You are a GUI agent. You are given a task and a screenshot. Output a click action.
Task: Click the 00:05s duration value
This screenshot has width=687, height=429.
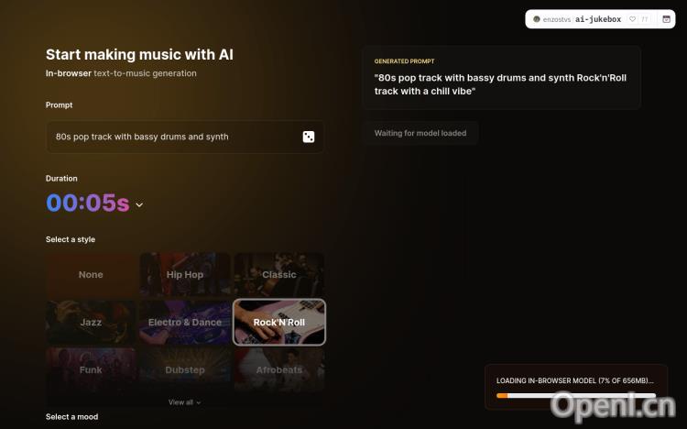(x=88, y=203)
